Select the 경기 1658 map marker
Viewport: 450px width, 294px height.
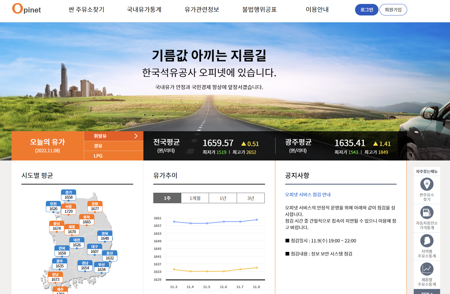(69, 195)
